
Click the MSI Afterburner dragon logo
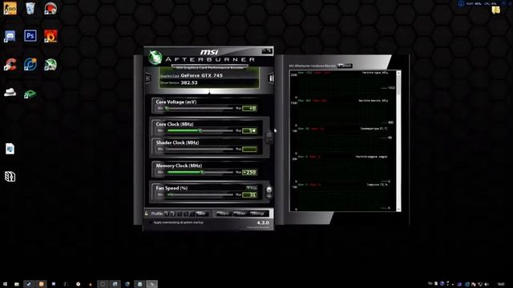tap(155, 58)
